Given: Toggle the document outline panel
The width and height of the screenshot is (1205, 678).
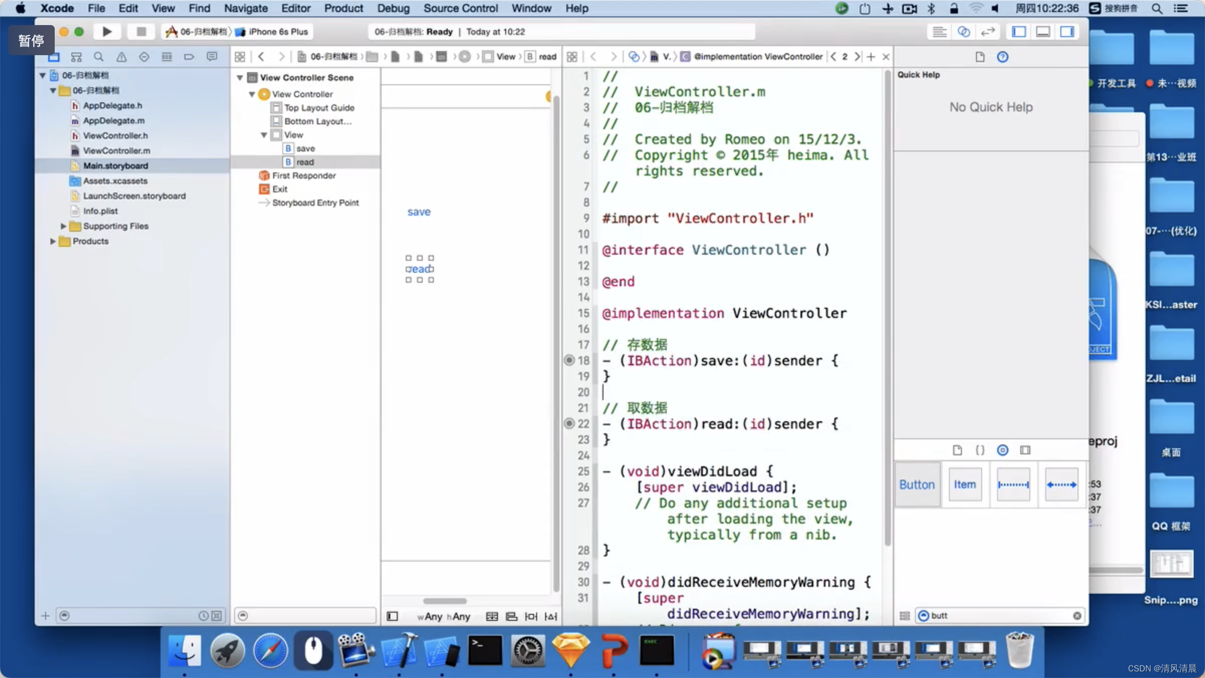Looking at the screenshot, I should point(392,616).
